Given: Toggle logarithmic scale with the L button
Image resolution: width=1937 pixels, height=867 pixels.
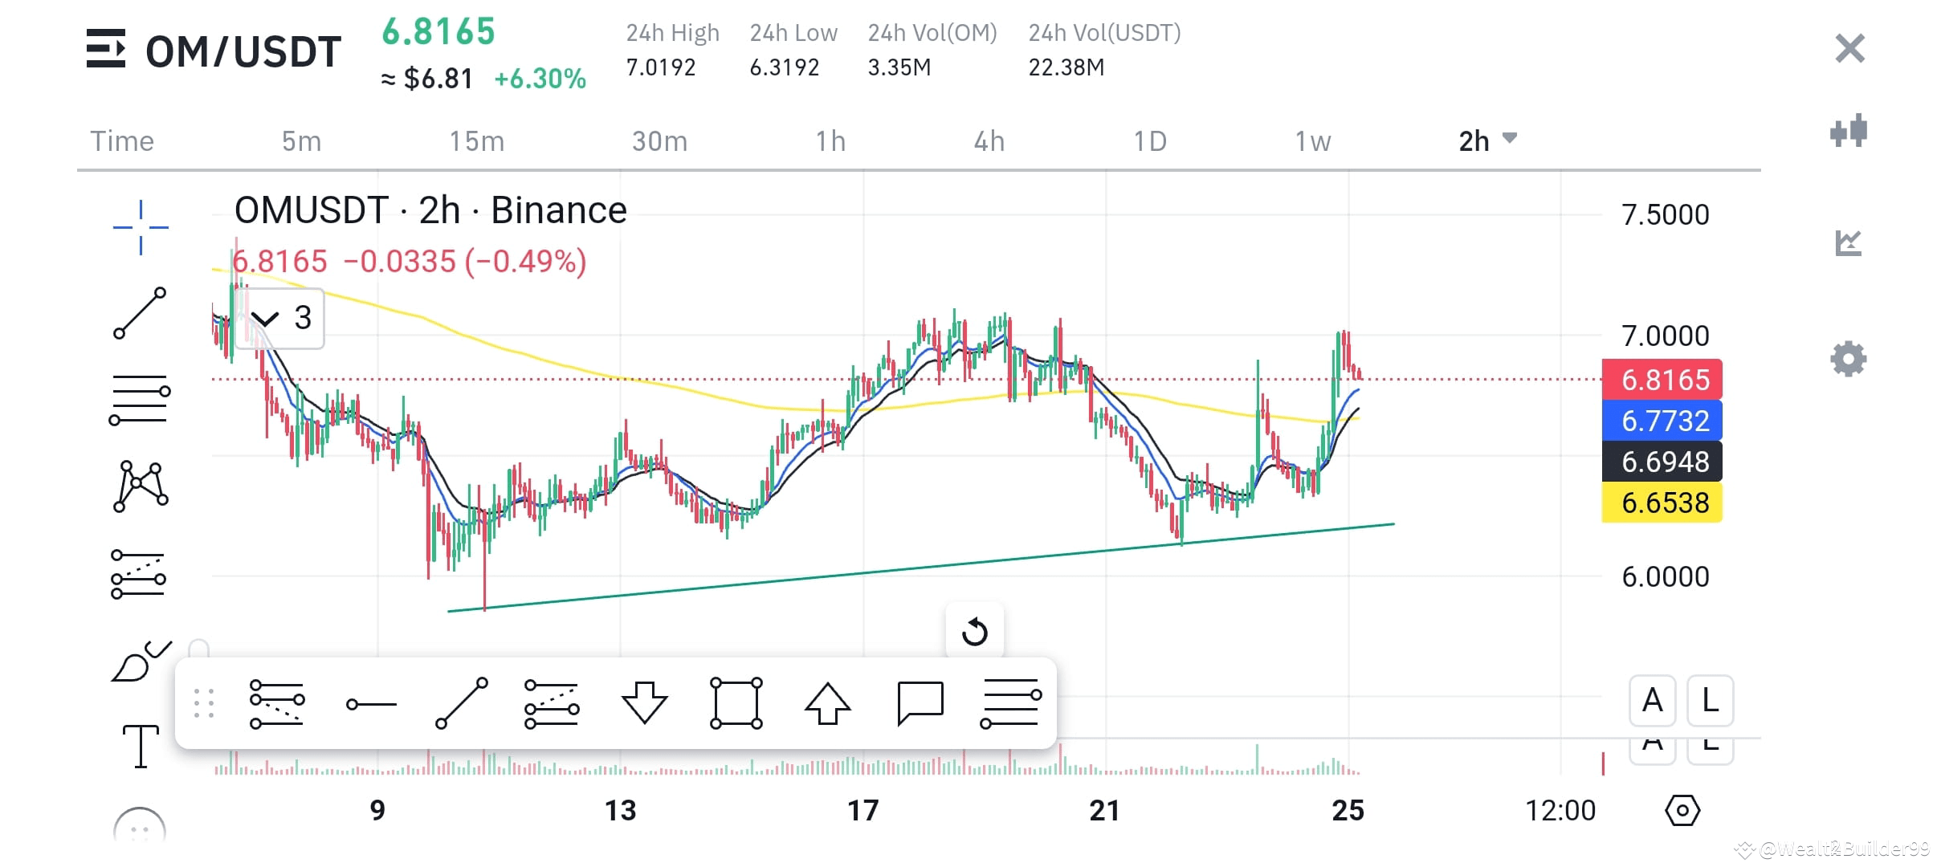Looking at the screenshot, I should (1709, 701).
